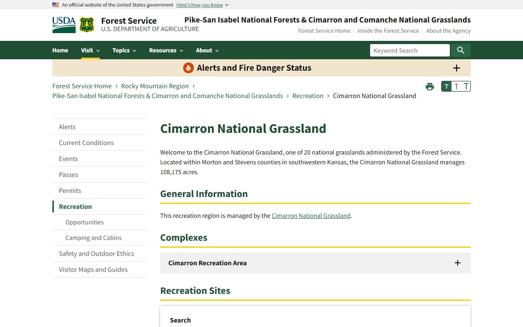Click About the Agency link

[x=448, y=31]
